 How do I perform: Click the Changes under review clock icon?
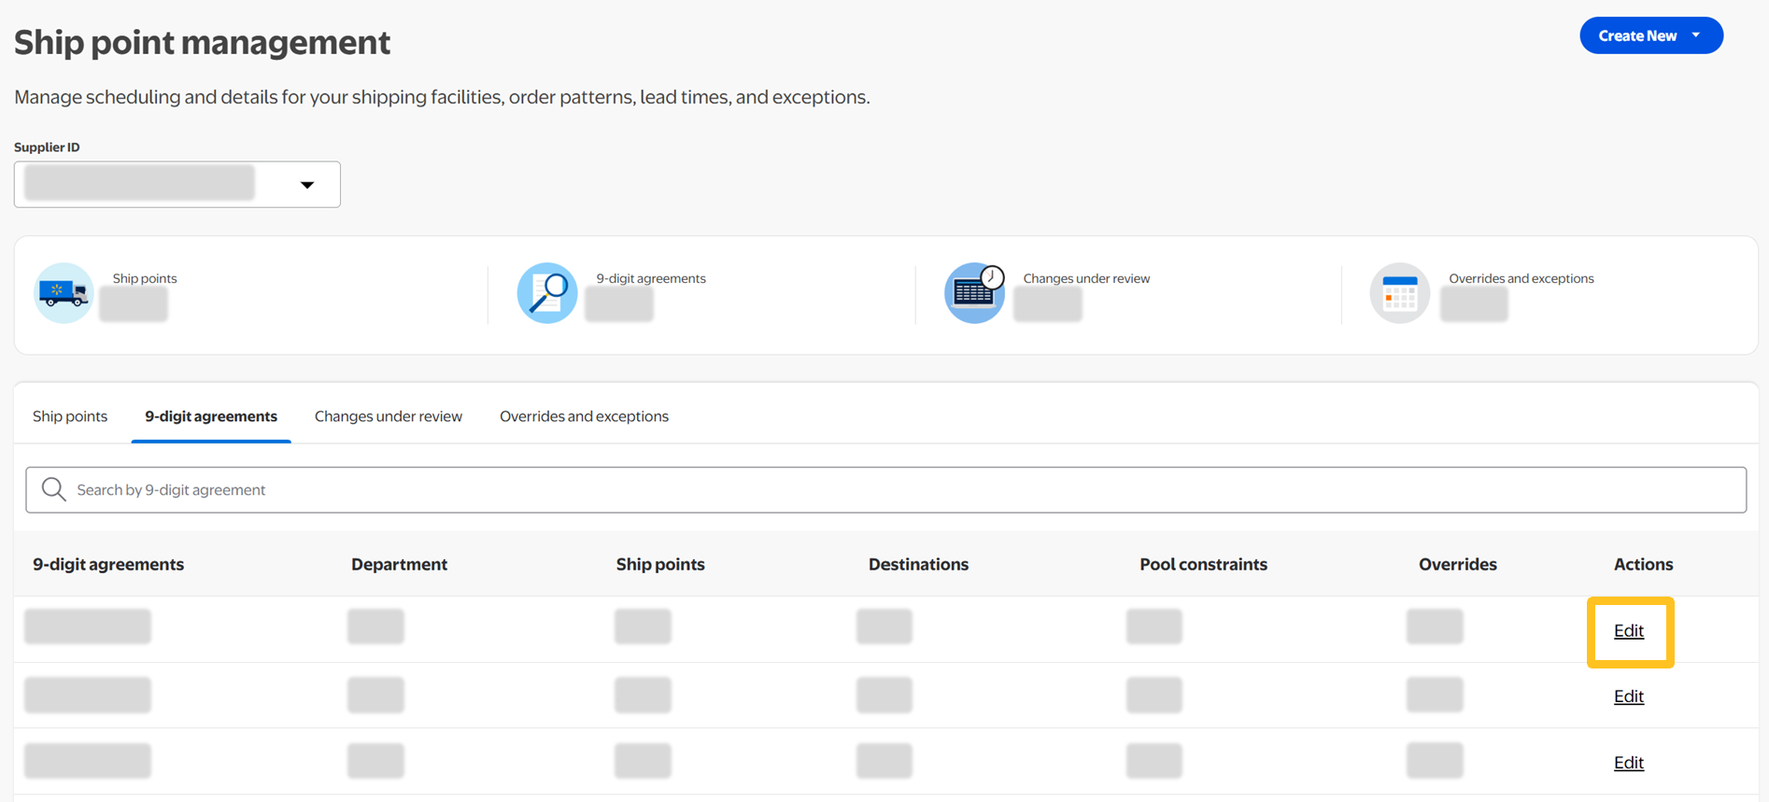click(974, 293)
